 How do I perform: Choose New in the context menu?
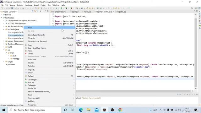tap(50, 28)
